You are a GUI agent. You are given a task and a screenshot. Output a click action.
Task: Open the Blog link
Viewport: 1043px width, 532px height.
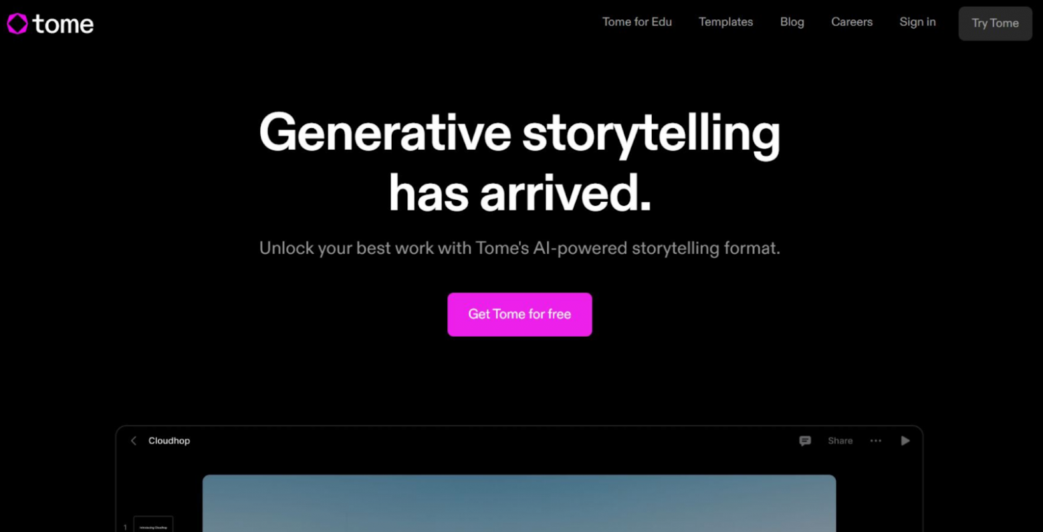pos(792,22)
